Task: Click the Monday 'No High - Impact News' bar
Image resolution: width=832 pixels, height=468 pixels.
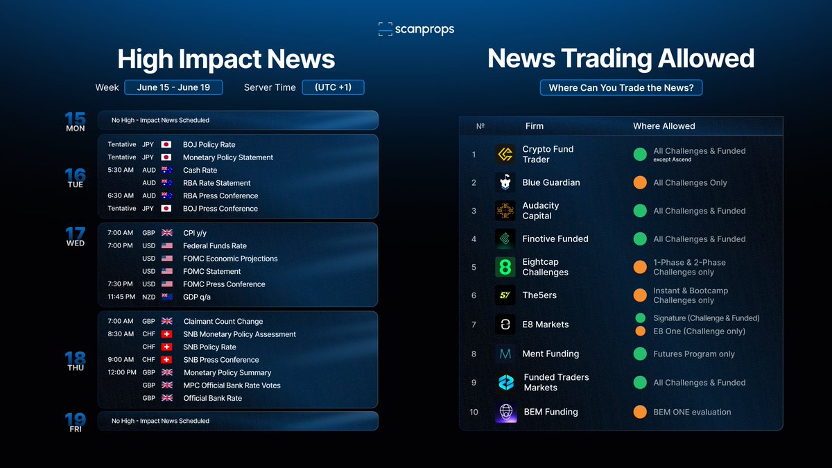Action: (x=238, y=120)
